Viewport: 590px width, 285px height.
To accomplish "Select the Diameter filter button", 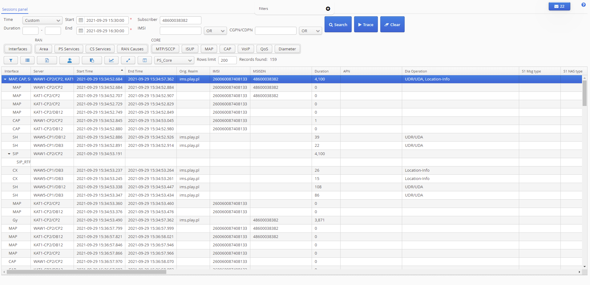I will pos(287,49).
